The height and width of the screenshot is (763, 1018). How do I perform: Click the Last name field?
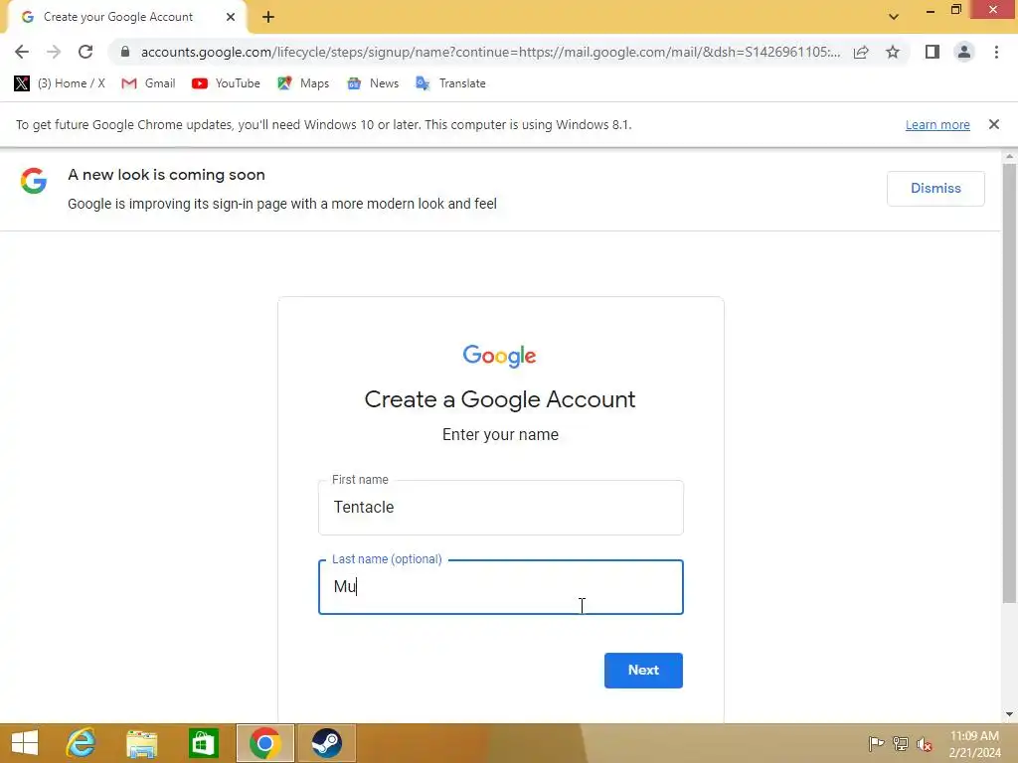point(501,587)
